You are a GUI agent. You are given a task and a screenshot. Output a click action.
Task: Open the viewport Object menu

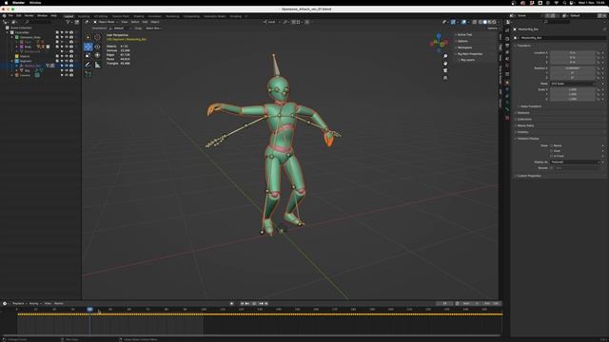coord(154,22)
